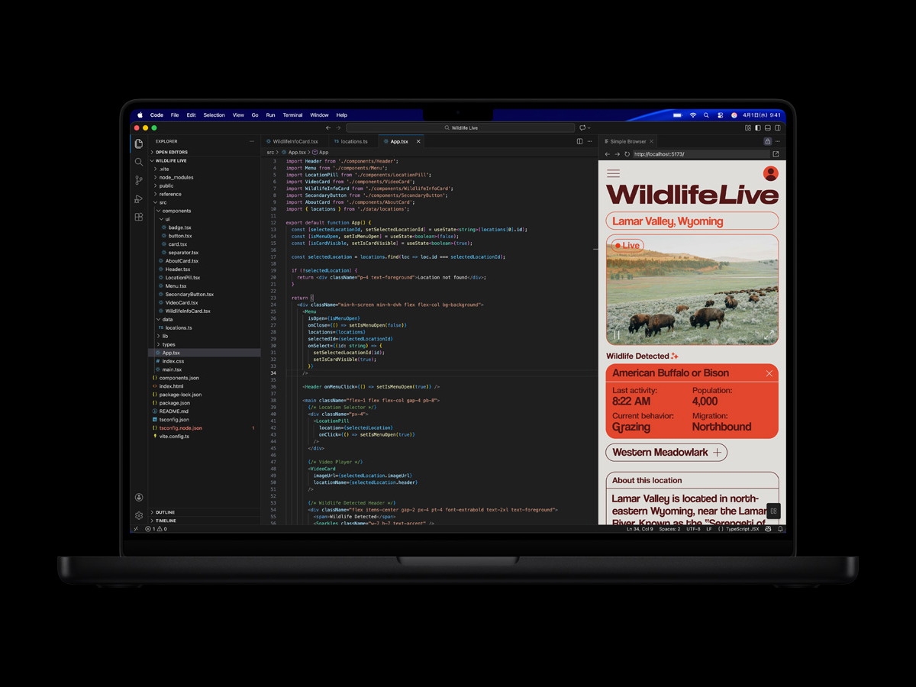Reload the Simple Browser page
The height and width of the screenshot is (687, 916).
point(627,154)
